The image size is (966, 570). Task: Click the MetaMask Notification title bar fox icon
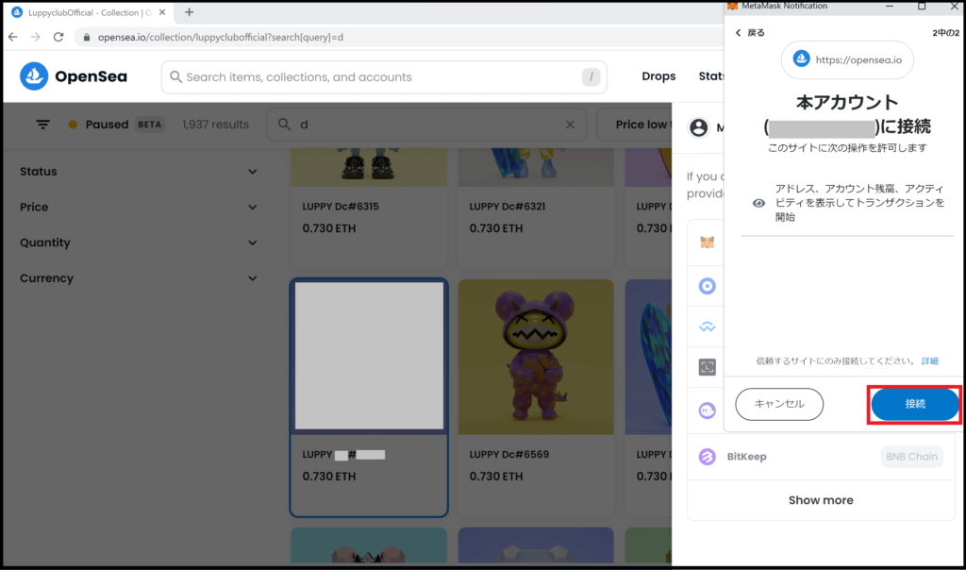click(x=732, y=6)
